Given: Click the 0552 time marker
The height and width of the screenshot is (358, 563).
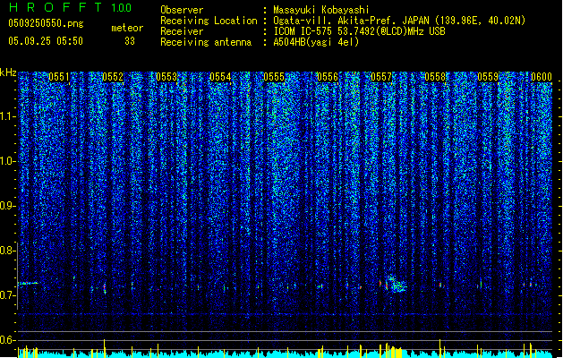Looking at the screenshot, I should (113, 77).
